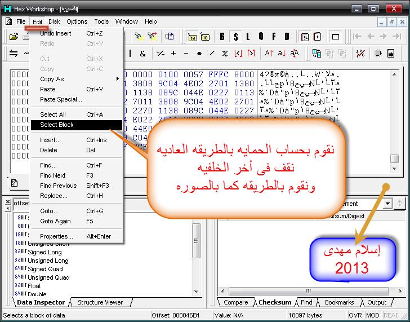This screenshot has width=410, height=322.
Task: Select Short data type S button
Action: 236,37
